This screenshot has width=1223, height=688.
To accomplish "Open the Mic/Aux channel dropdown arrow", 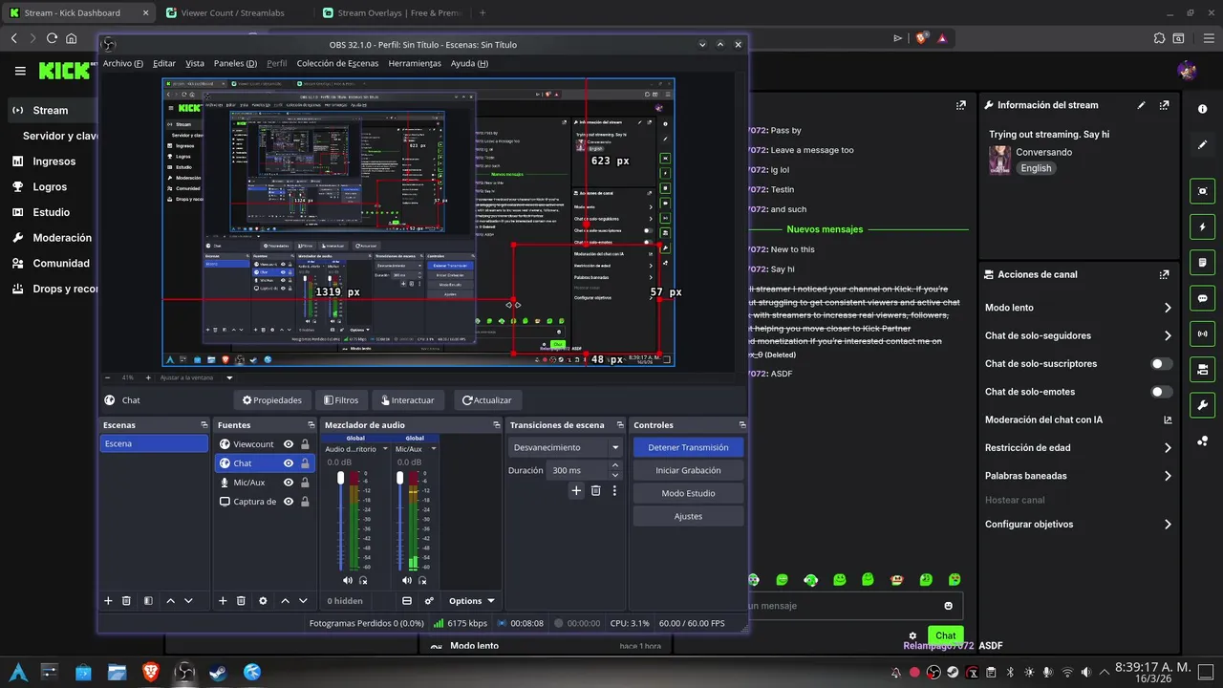I will coord(433,449).
